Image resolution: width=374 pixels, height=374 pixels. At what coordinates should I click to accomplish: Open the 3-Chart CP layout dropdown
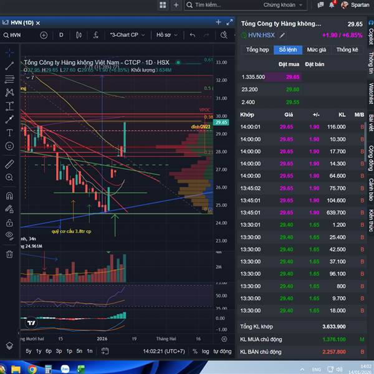128,35
